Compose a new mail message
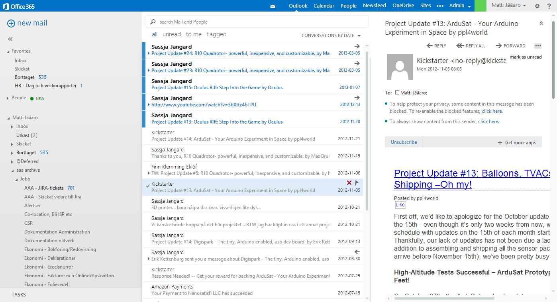 coord(27,23)
